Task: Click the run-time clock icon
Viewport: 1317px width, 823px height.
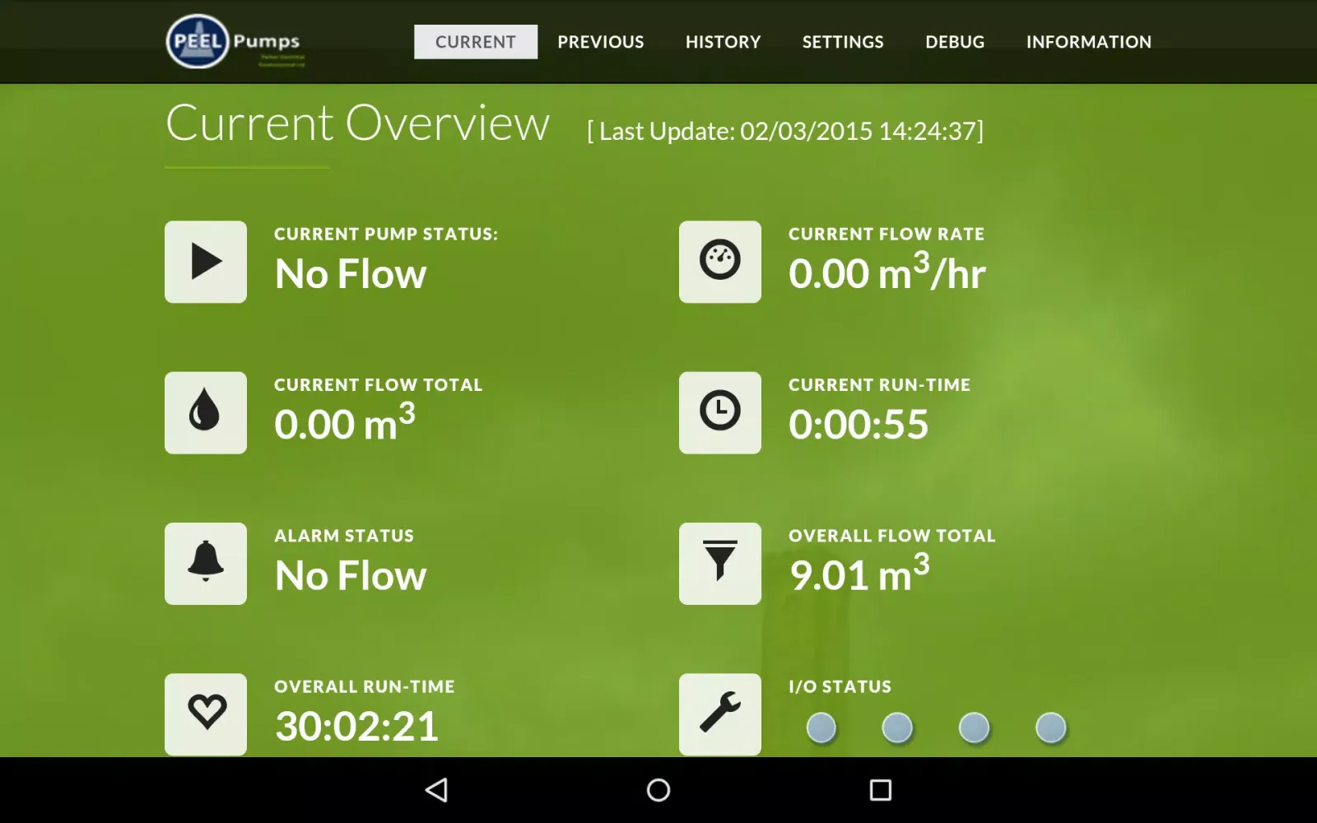Action: click(x=720, y=412)
